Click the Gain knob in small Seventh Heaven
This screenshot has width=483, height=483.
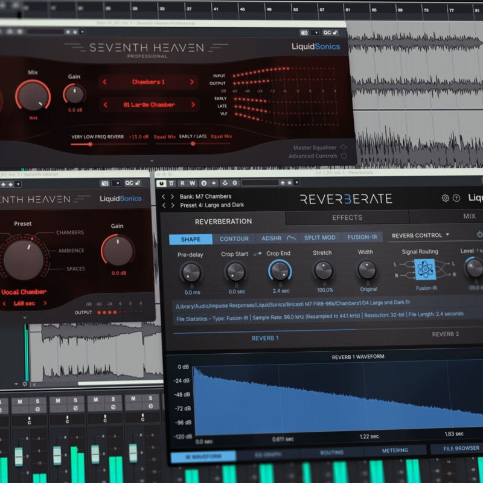pos(118,251)
